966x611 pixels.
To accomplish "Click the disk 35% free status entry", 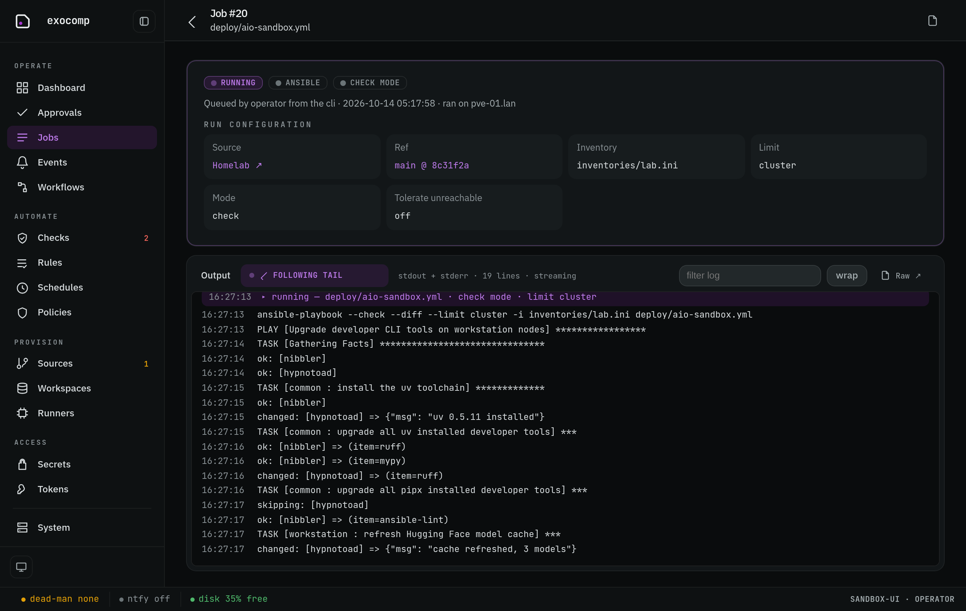I will (229, 599).
